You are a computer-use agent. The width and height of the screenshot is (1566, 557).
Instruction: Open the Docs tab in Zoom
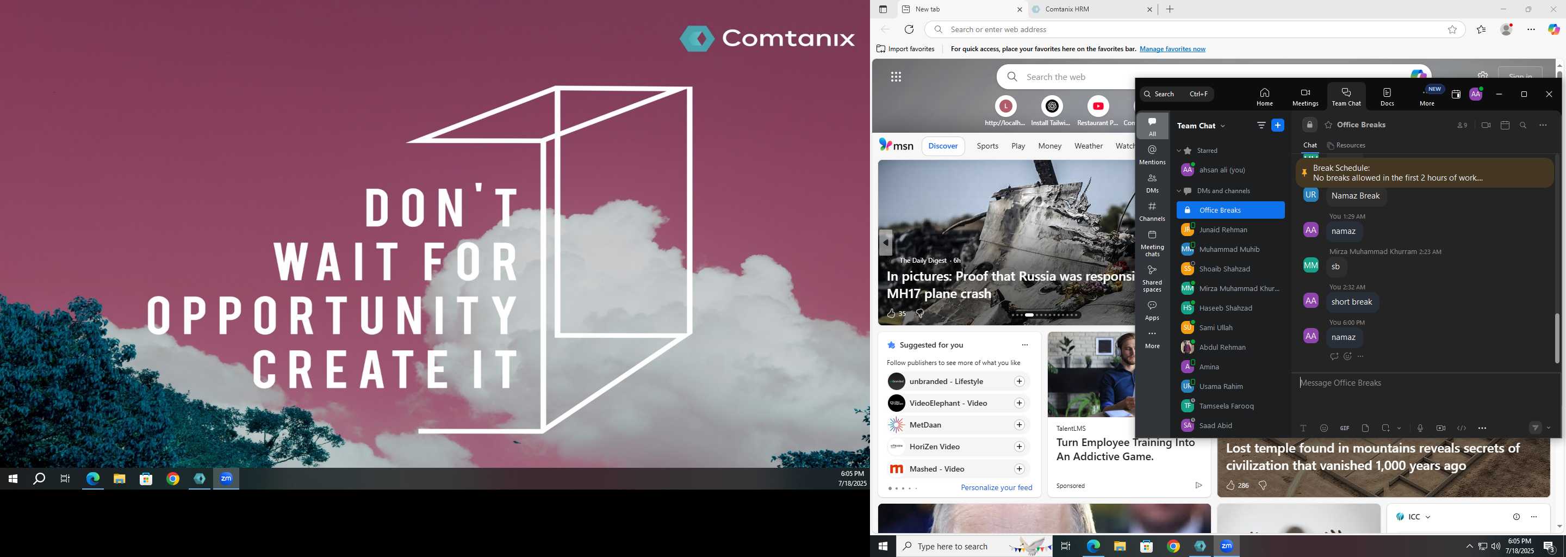click(1387, 96)
